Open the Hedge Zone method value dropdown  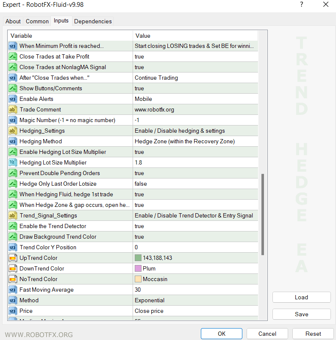click(195, 141)
